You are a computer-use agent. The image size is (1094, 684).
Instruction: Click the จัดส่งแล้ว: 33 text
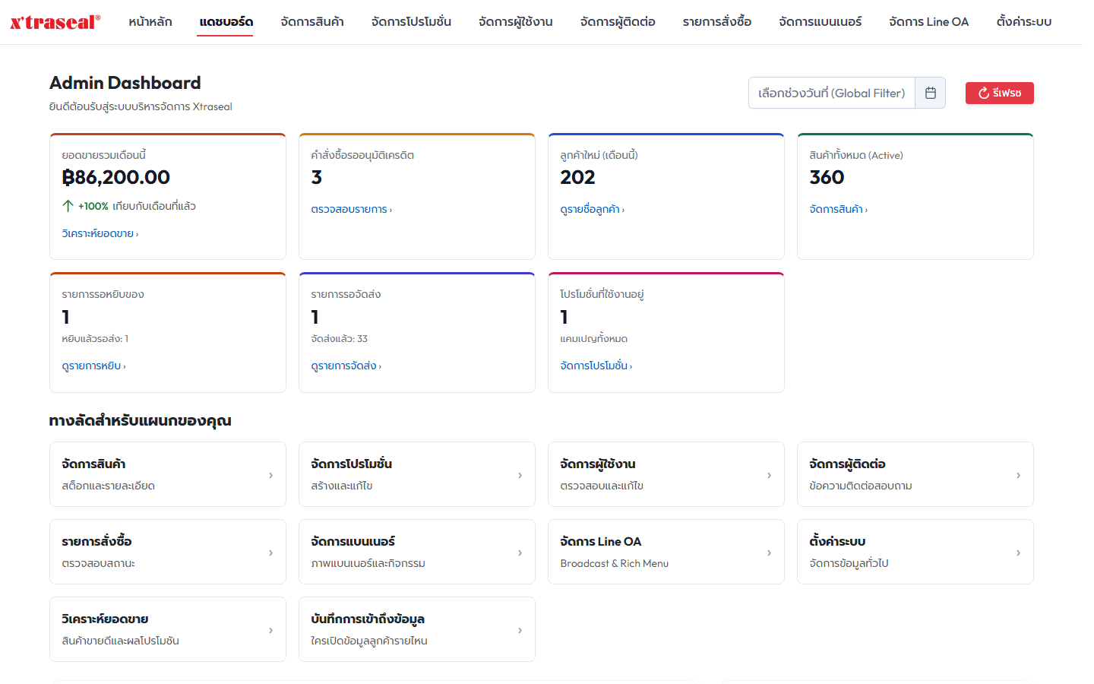pos(340,339)
